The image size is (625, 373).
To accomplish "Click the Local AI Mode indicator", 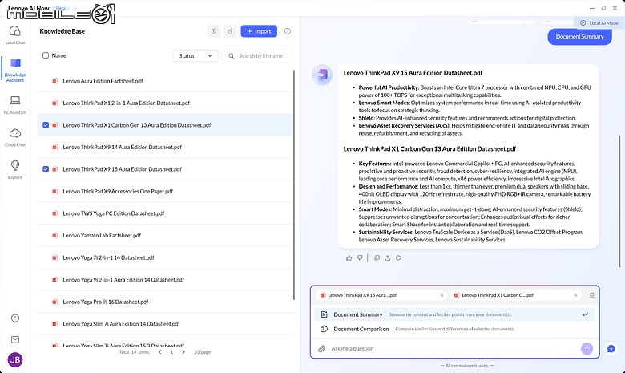I will point(599,23).
